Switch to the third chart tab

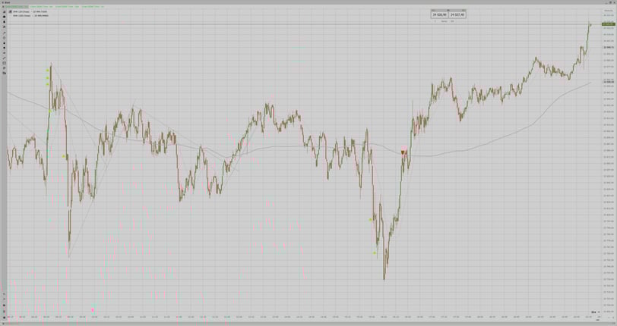67,7
